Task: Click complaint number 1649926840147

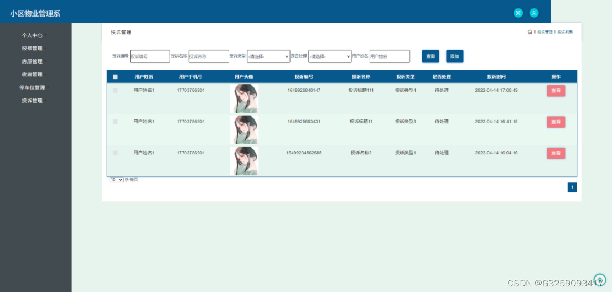Action: (304, 91)
